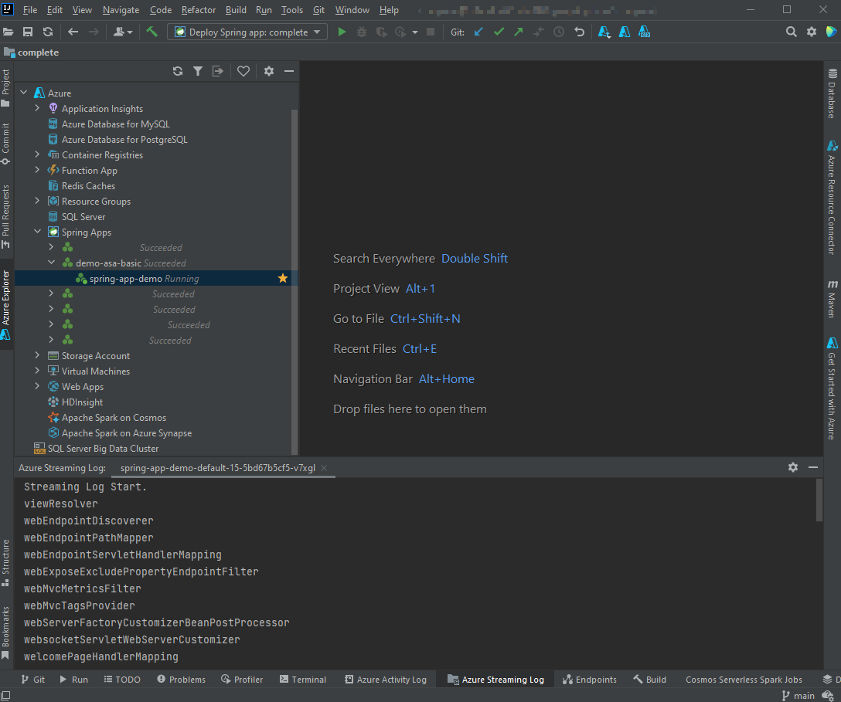This screenshot has height=702, width=841.
Task: Click the green Run button in toolbar
Action: pyautogui.click(x=342, y=32)
